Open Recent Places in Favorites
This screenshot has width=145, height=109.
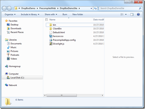(x=17, y=32)
